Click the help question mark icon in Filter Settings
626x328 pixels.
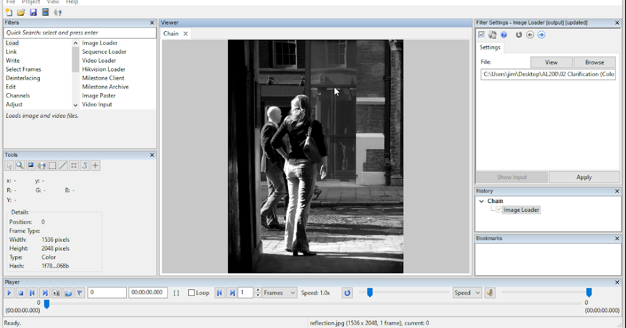coord(504,35)
